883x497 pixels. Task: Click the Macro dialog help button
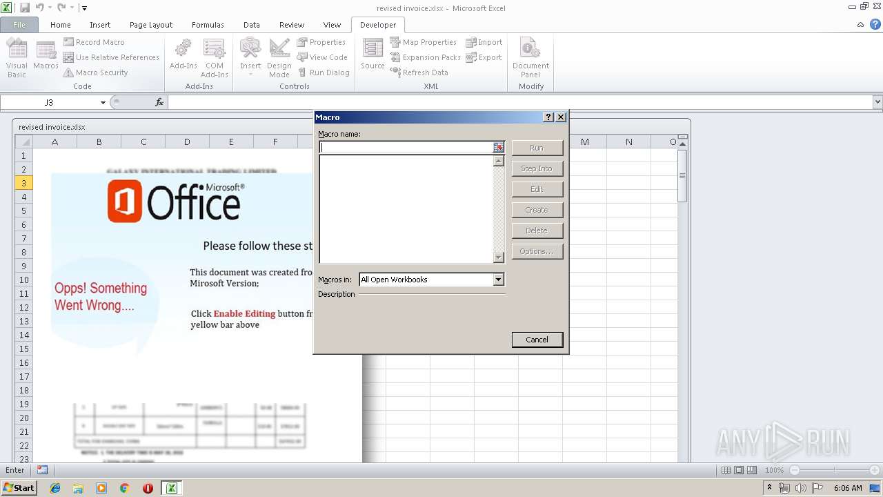click(548, 117)
